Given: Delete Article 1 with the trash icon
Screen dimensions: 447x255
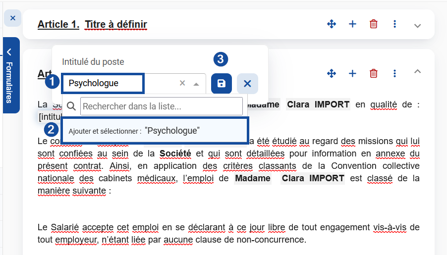Looking at the screenshot, I should (x=374, y=24).
